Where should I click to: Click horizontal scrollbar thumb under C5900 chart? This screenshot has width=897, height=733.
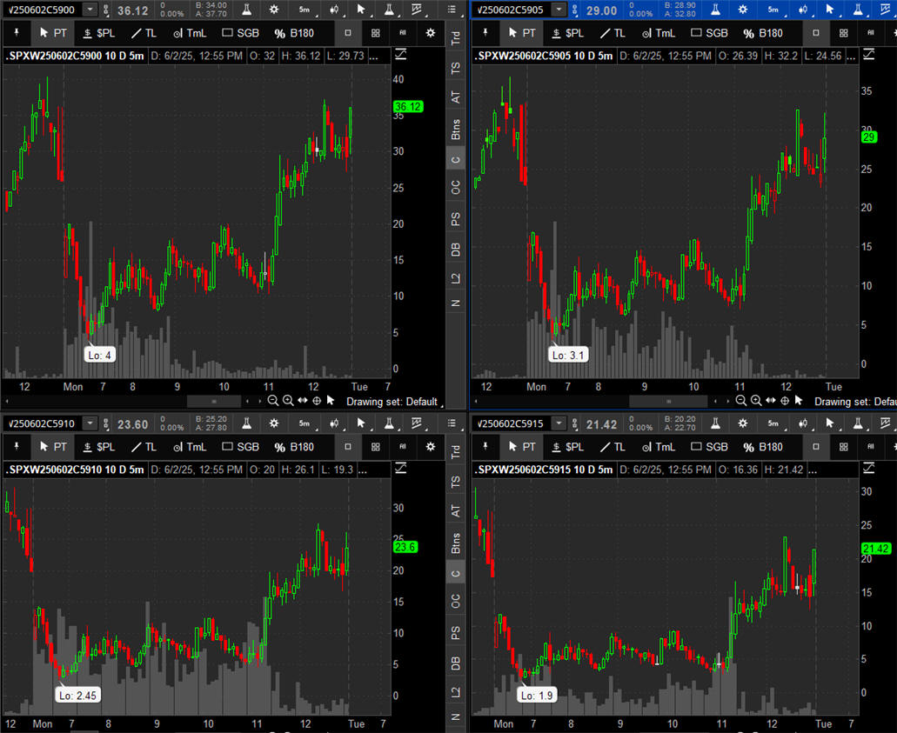coord(213,402)
